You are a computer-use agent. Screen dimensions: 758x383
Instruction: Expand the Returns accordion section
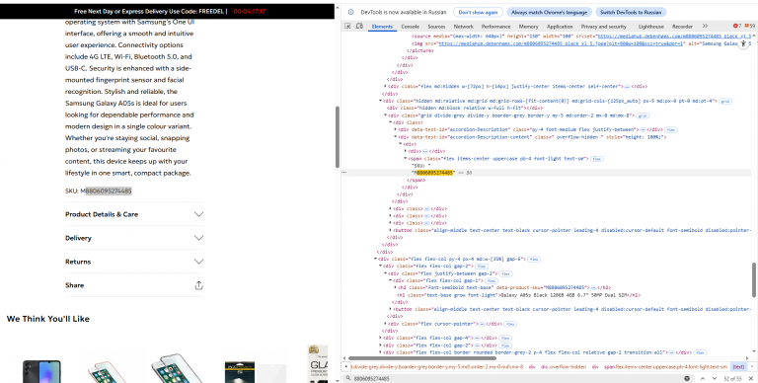tap(134, 262)
